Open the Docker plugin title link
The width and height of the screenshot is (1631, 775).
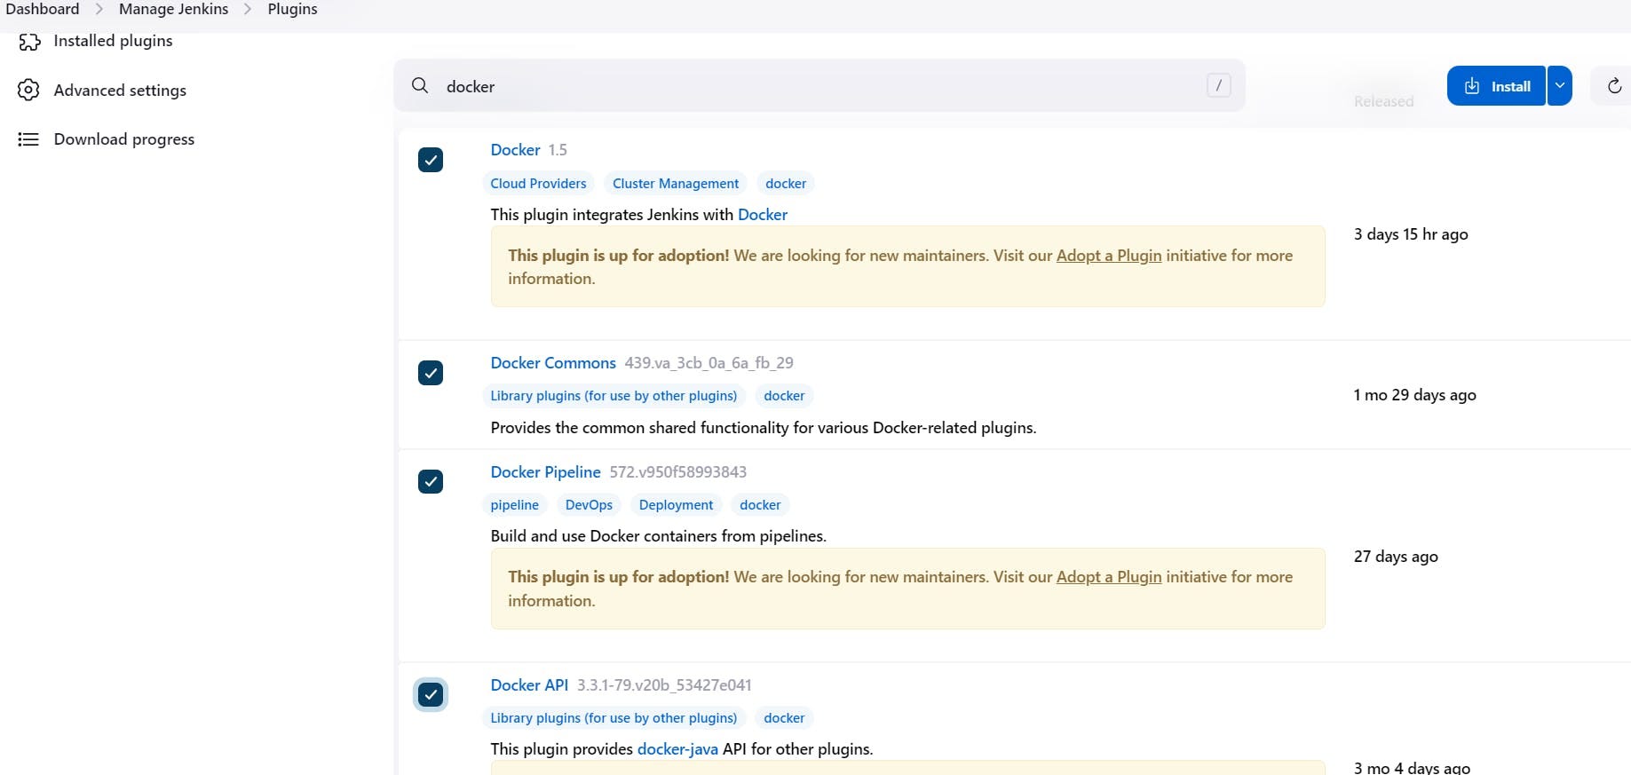click(515, 150)
